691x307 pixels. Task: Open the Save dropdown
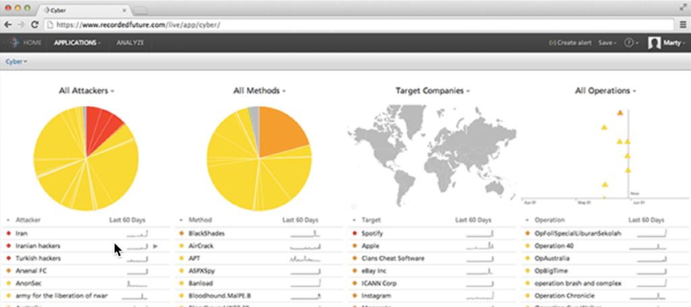coord(608,43)
